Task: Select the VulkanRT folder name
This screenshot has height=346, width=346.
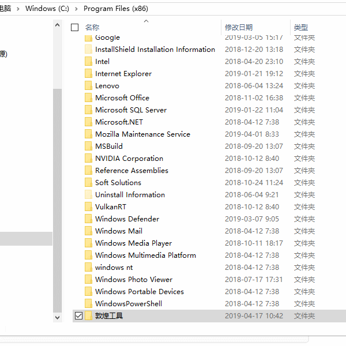Action: coord(111,207)
